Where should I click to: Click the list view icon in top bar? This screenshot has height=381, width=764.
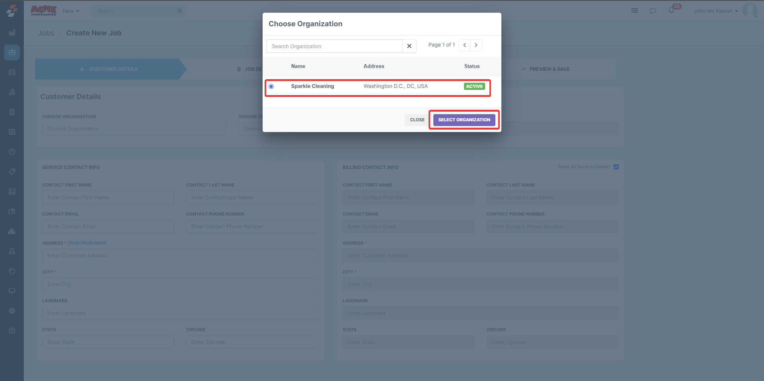click(x=635, y=11)
